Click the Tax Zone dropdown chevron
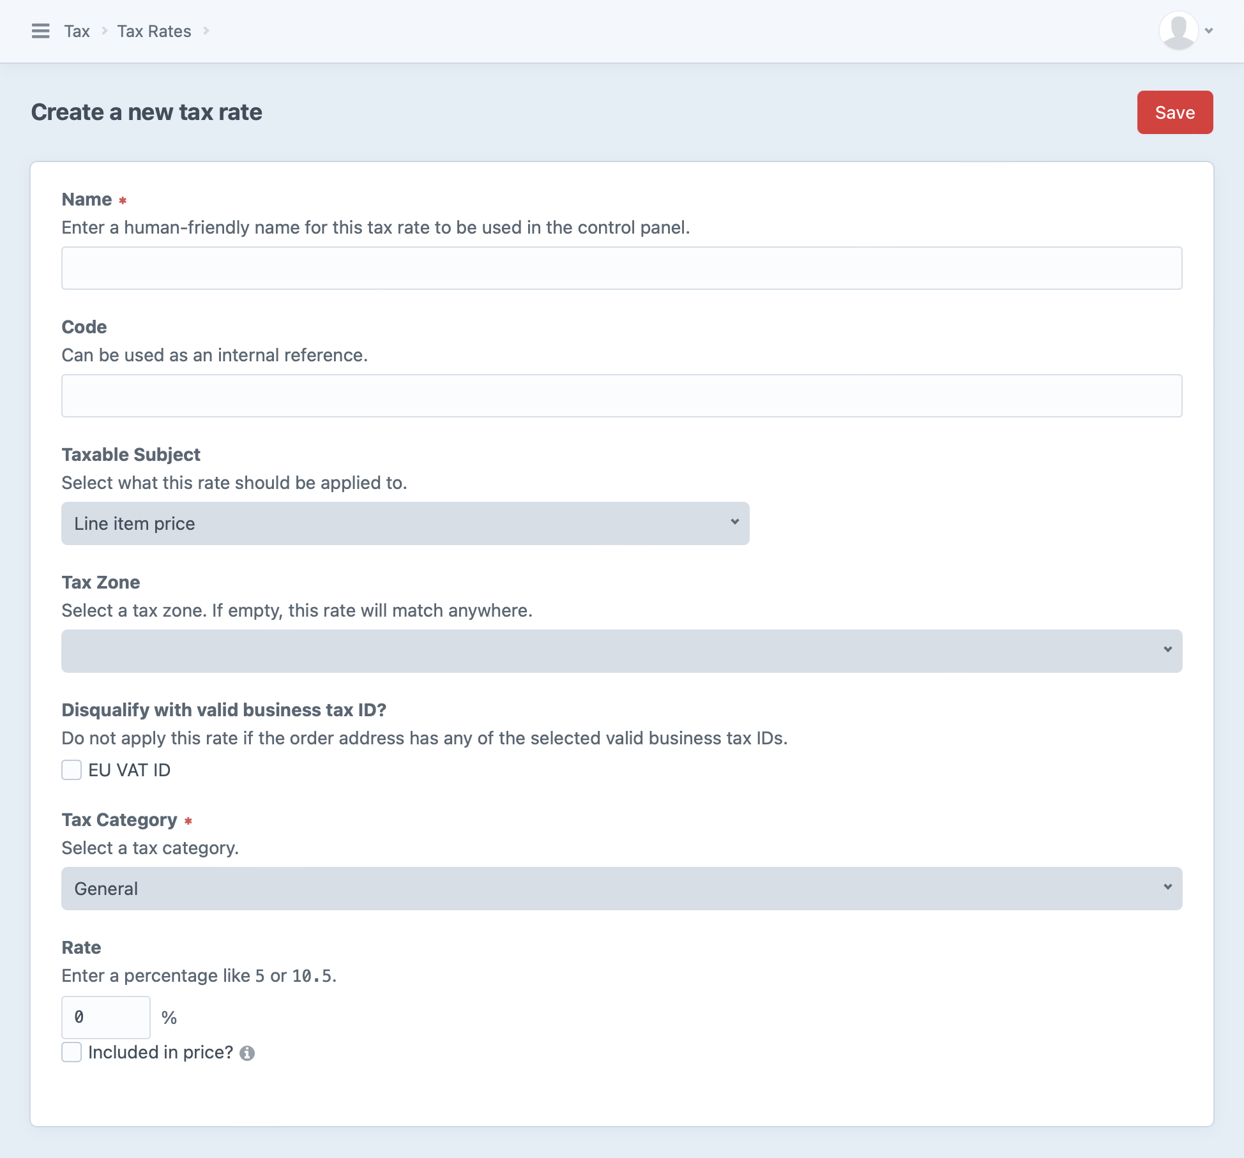The height and width of the screenshot is (1158, 1244). coord(1167,650)
